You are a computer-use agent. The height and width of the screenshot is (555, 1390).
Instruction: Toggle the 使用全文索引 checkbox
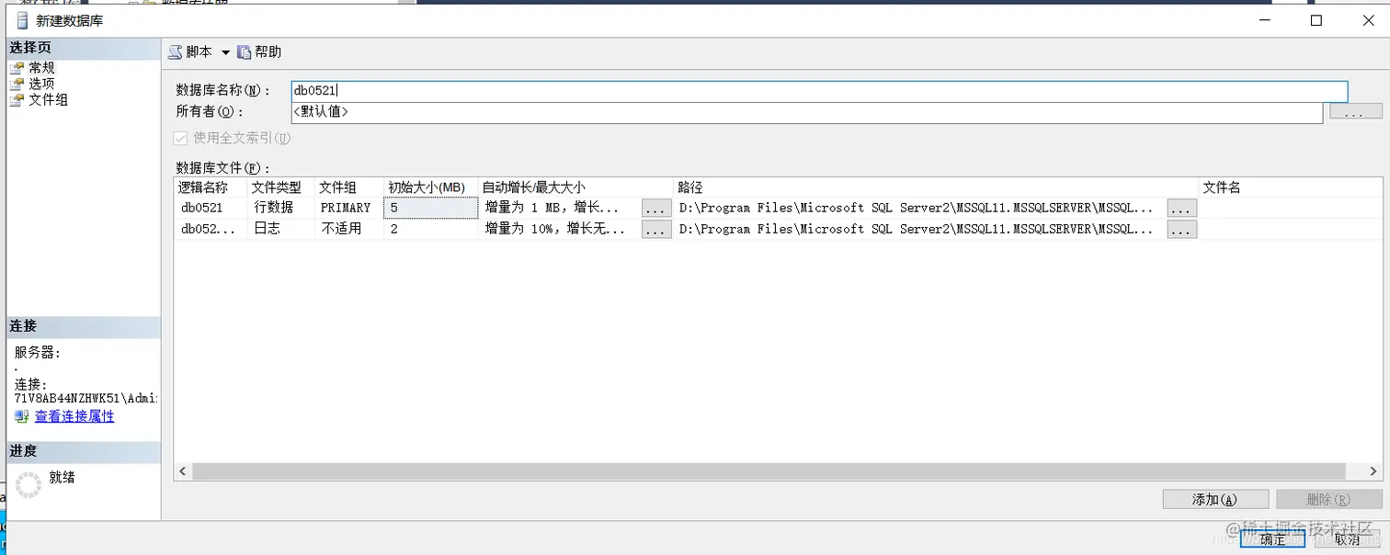coord(181,138)
